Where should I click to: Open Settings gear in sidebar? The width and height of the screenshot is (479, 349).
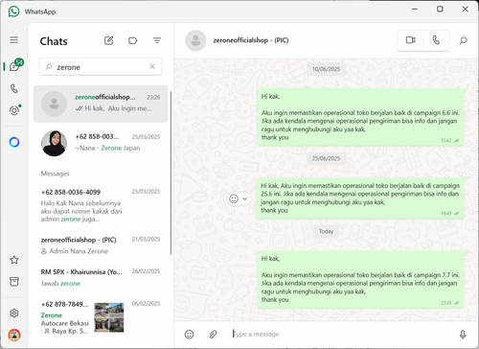[x=14, y=314]
